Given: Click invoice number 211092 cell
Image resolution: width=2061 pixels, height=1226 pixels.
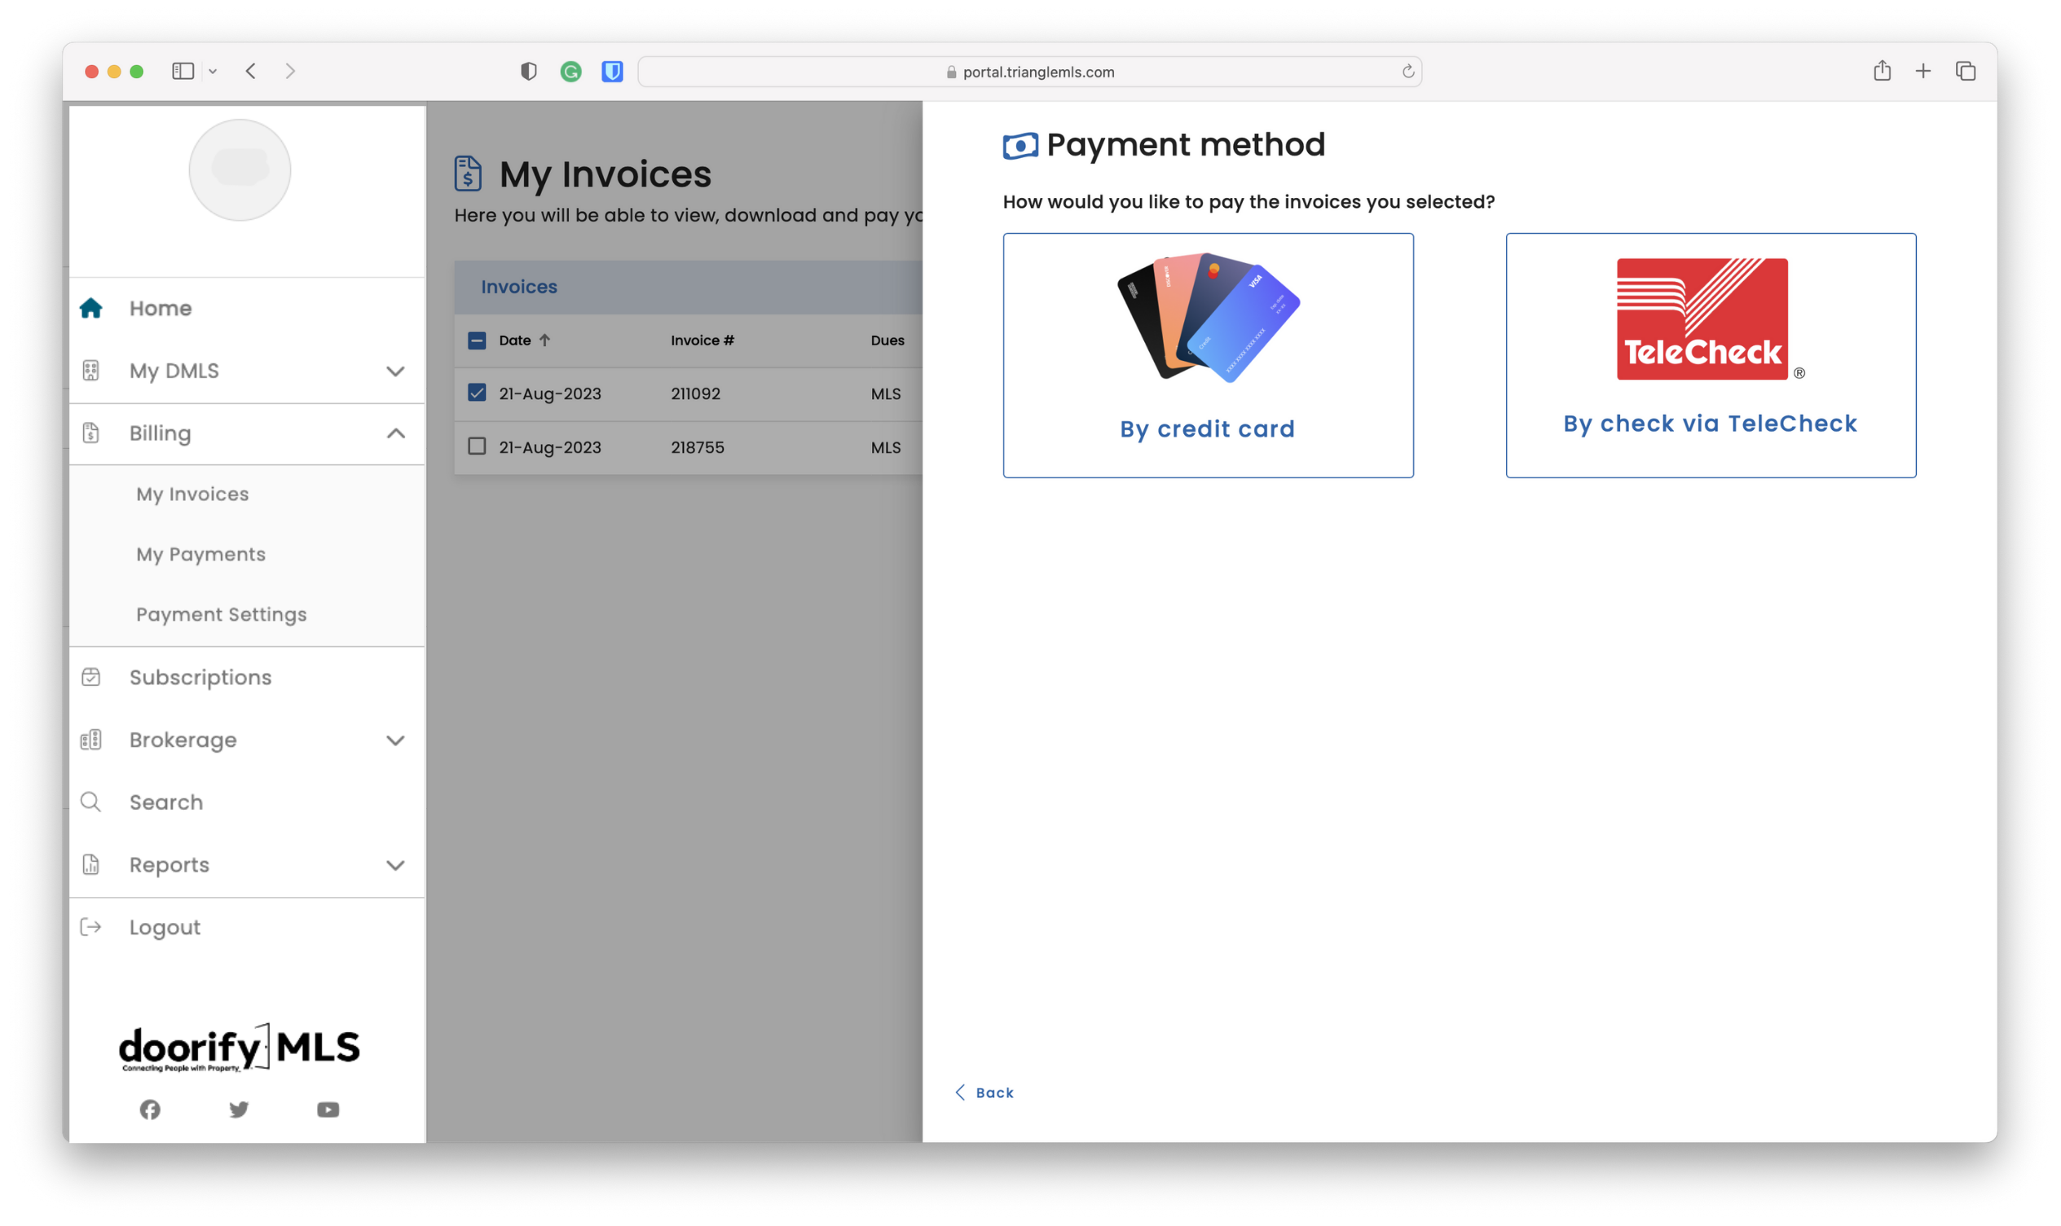Looking at the screenshot, I should (695, 393).
